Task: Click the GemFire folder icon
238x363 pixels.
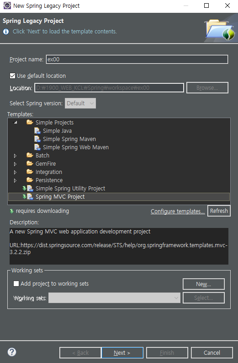Action: point(30,163)
